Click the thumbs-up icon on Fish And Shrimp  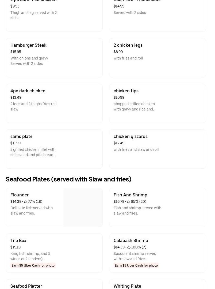click(x=129, y=201)
